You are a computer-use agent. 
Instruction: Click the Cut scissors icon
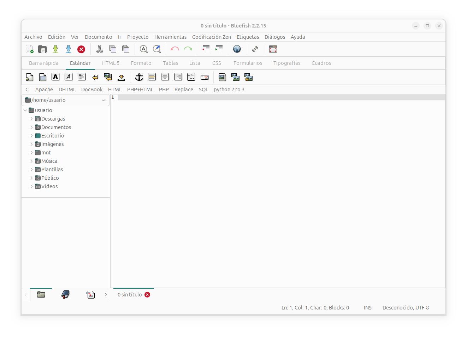tap(100, 49)
